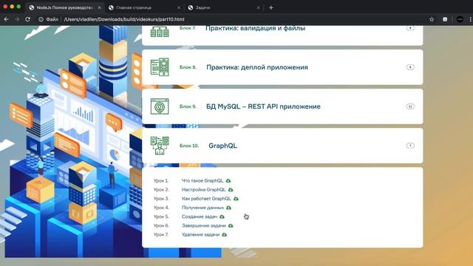Viewport: 473px width, 266px height.
Task: Open the browser three-dot menu
Action: tap(470, 19)
